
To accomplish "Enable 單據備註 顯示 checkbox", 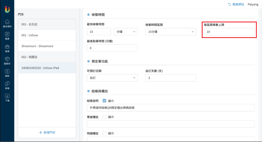I will point(104,117).
